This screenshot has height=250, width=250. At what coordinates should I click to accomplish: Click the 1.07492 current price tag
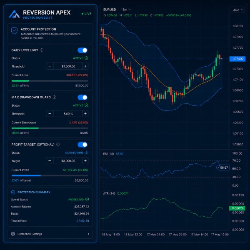tap(237, 59)
